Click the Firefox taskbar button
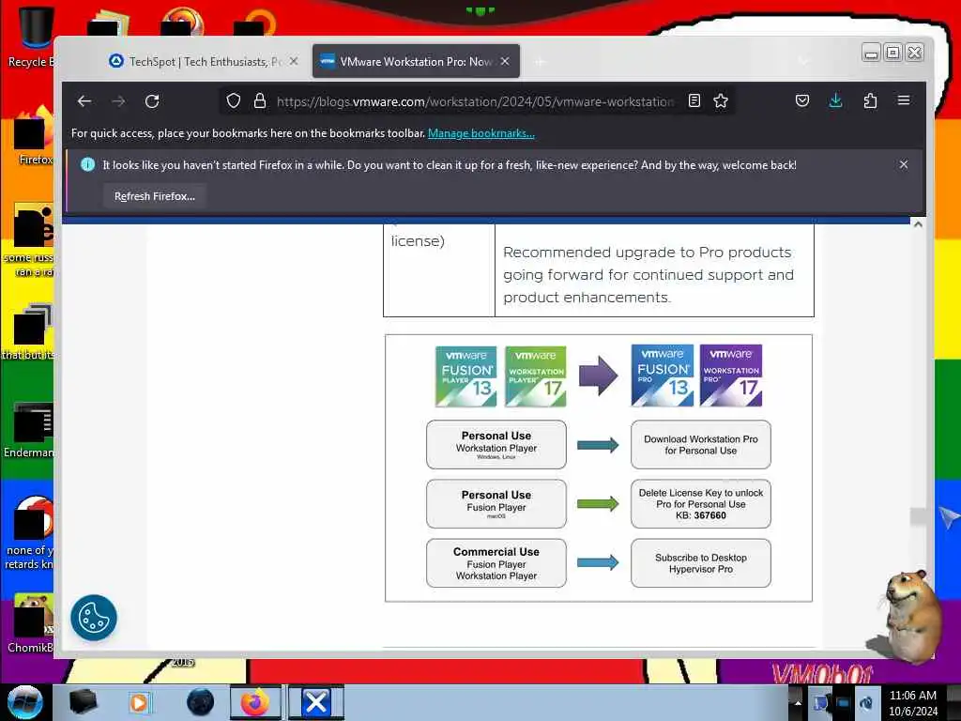The image size is (961, 721). [x=255, y=702]
